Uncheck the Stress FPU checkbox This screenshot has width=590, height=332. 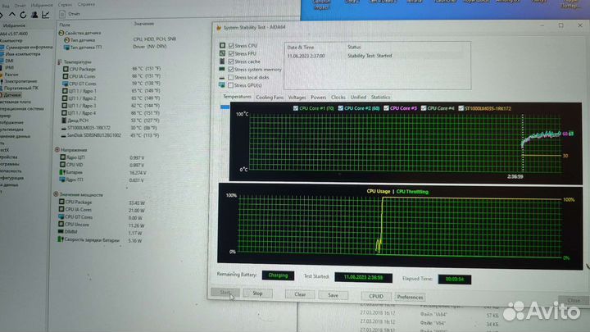(x=231, y=53)
